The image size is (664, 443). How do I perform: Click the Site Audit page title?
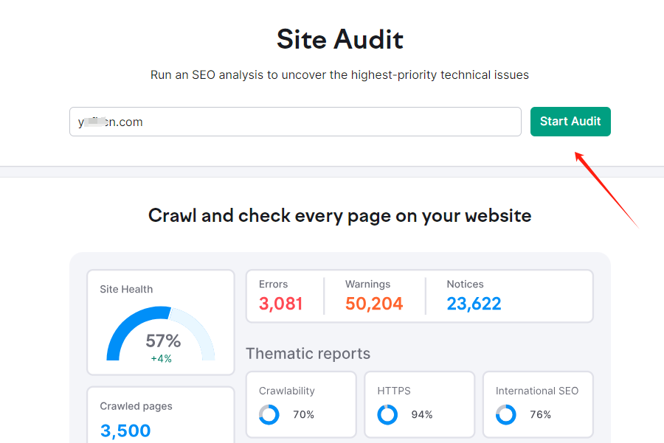tap(339, 40)
